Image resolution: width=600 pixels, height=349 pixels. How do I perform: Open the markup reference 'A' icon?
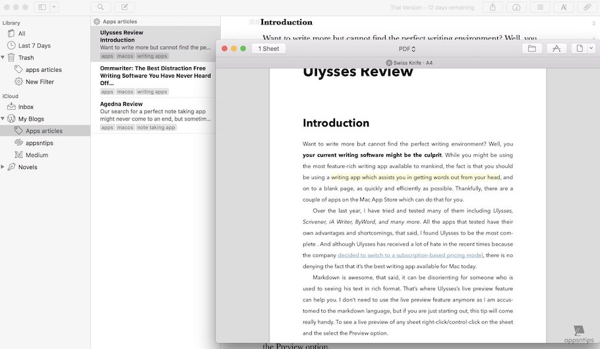point(563,7)
